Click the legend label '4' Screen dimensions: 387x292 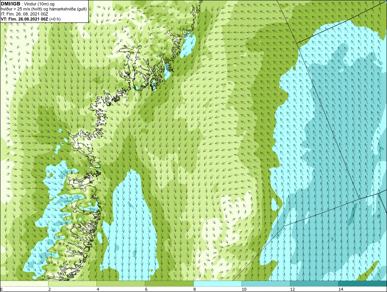[98, 289]
